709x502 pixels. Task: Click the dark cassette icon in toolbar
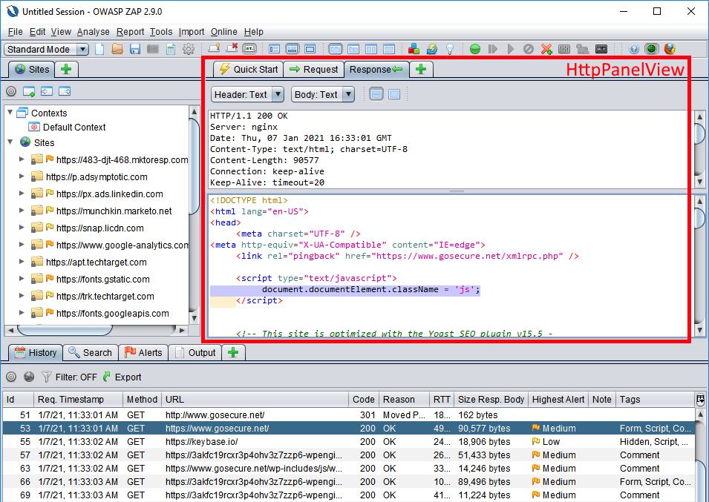pos(601,49)
